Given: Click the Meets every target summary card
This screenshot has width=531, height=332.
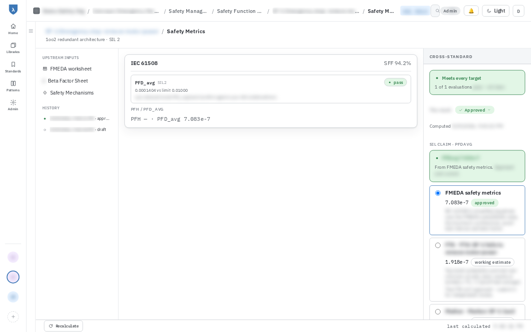Looking at the screenshot, I should (x=477, y=83).
